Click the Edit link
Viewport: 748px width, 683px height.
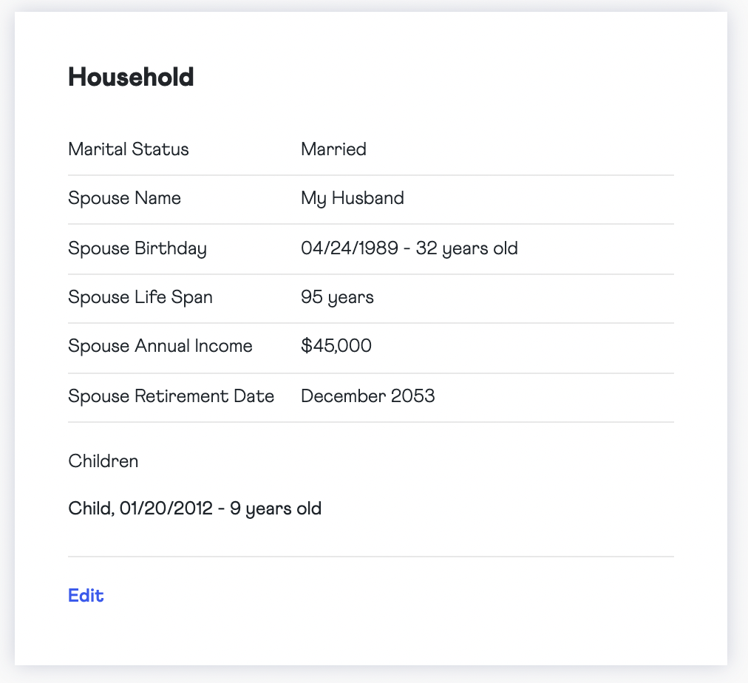click(x=86, y=596)
